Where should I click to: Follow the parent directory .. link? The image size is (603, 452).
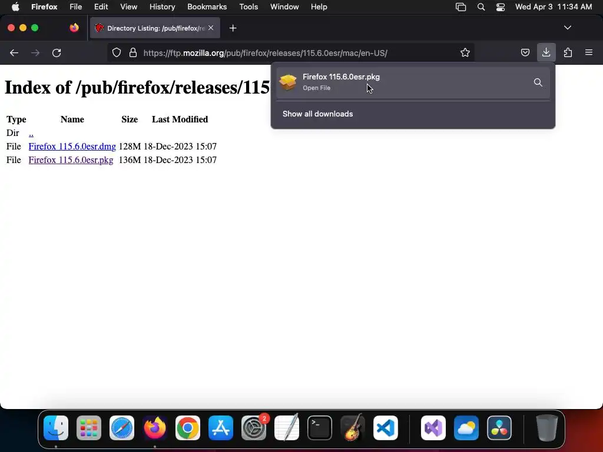31,133
